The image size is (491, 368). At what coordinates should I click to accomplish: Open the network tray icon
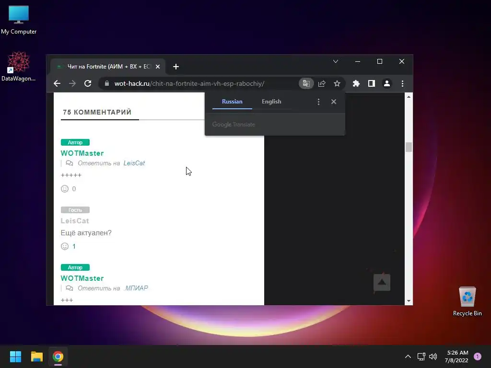(421, 356)
